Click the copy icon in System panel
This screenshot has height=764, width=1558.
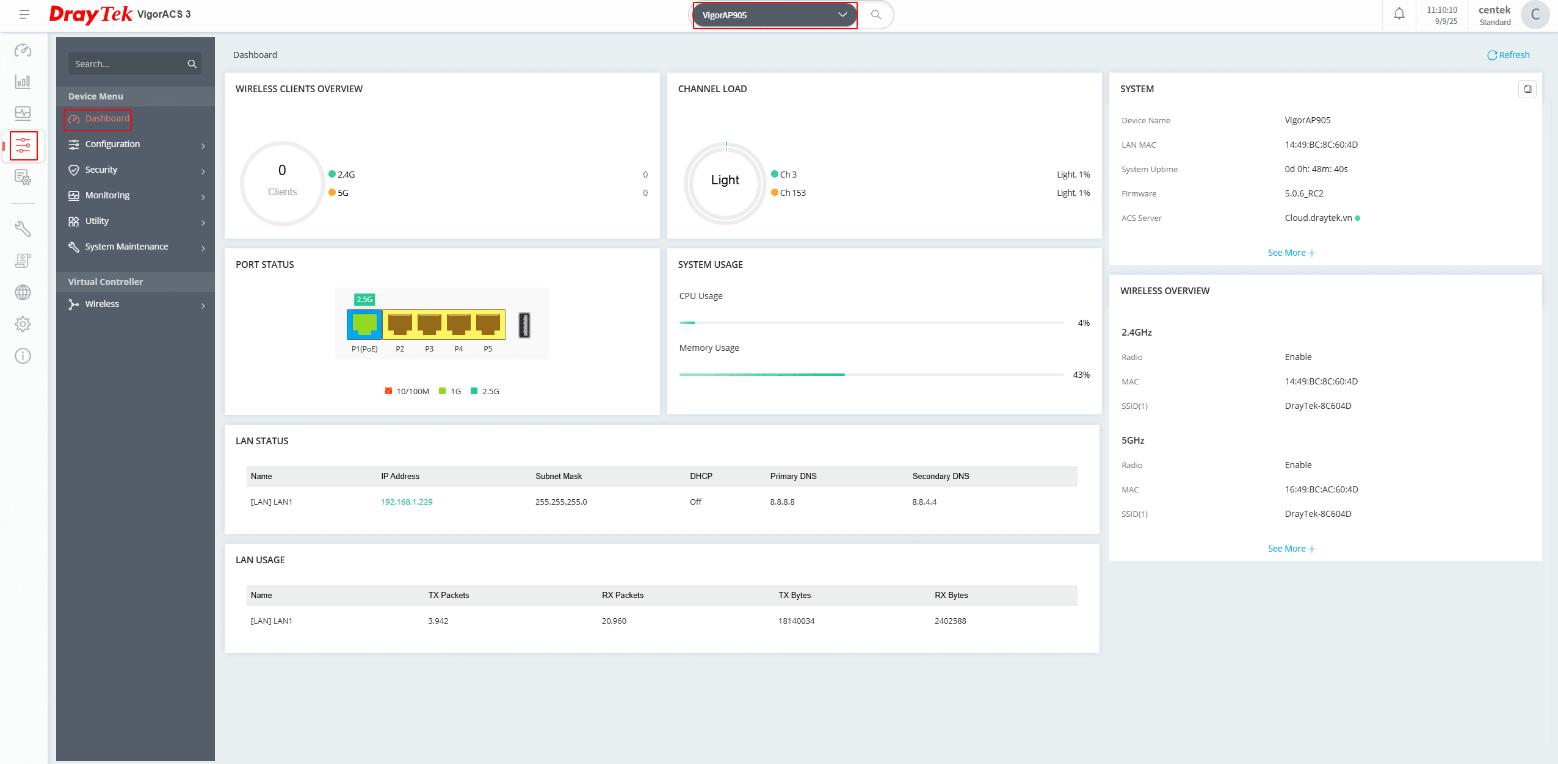pyautogui.click(x=1527, y=89)
